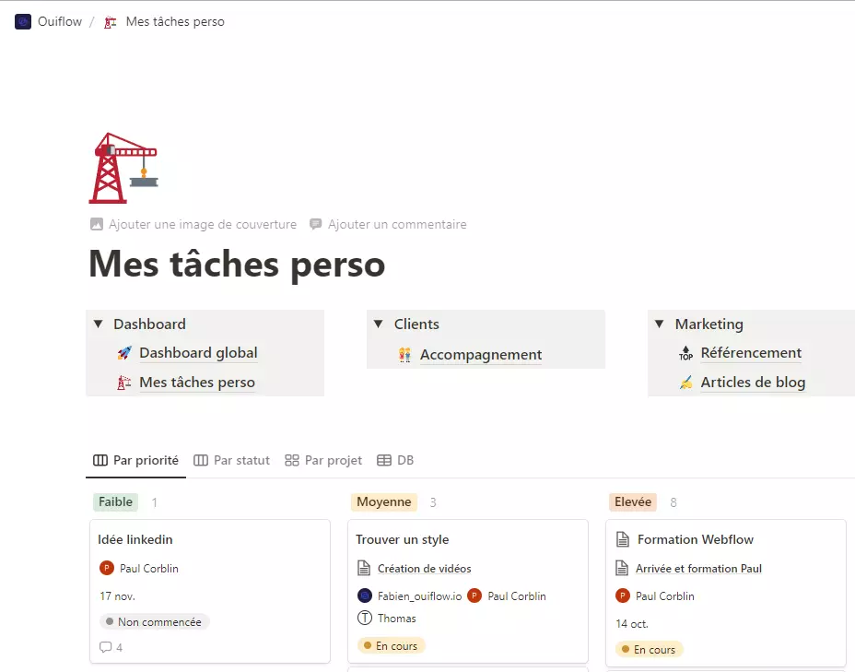Click the 14 oct. date
This screenshot has width=855, height=672.
pos(632,623)
